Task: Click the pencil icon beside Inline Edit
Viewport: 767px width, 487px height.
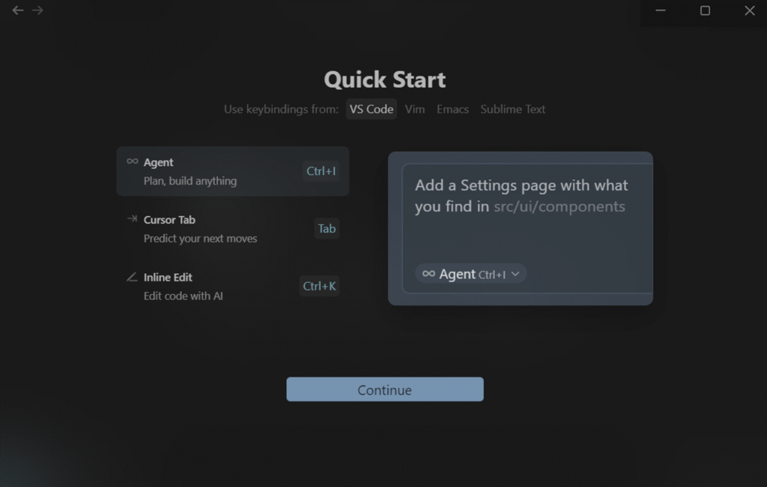Action: 132,277
